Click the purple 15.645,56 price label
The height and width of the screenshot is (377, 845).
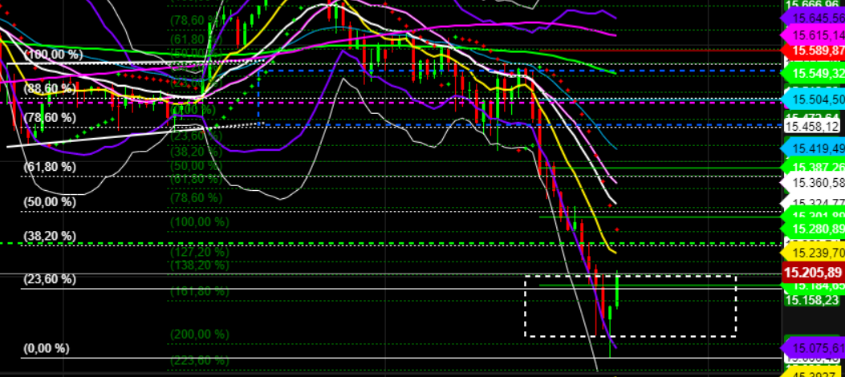814,18
